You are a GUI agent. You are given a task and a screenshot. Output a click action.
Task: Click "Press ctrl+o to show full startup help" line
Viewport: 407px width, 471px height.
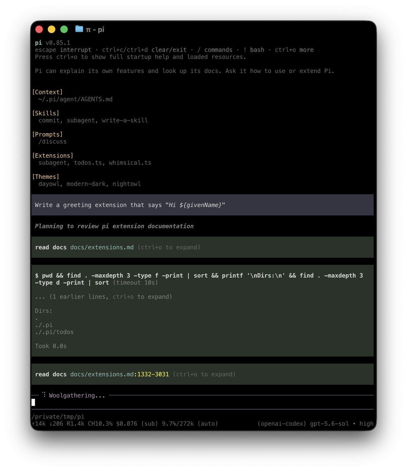(140, 57)
